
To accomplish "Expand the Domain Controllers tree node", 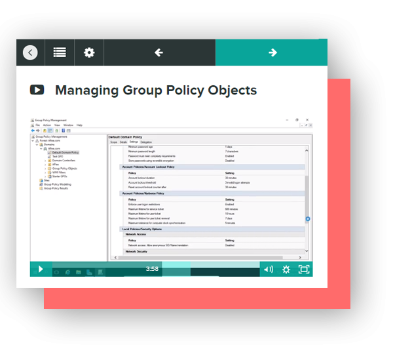I will (x=45, y=160).
